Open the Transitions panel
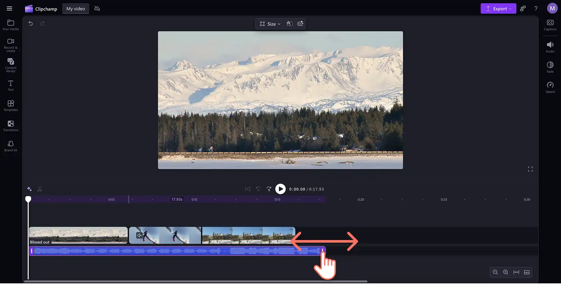Screen dimensions: 561x285 pyautogui.click(x=11, y=126)
